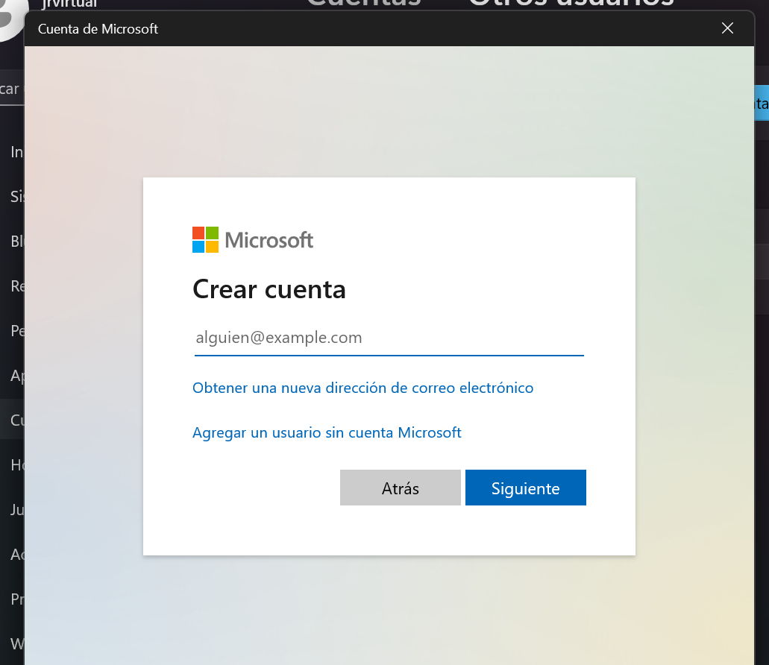Open the cut-off Hora e idioma sidebar item
Viewport: 769px width, 665px height.
pyautogui.click(x=15, y=465)
